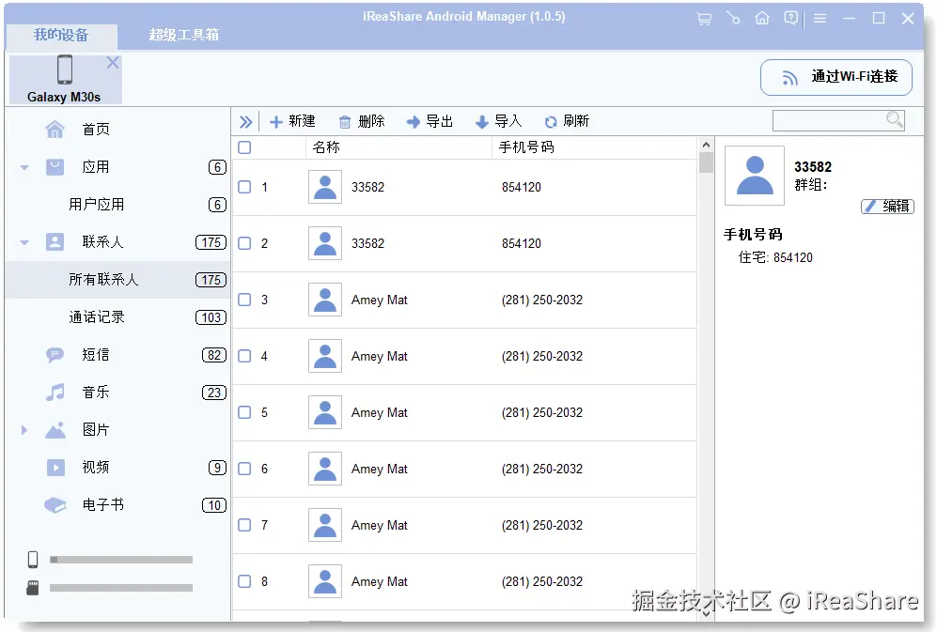Toggle the select-all checkbox in header

coord(244,147)
